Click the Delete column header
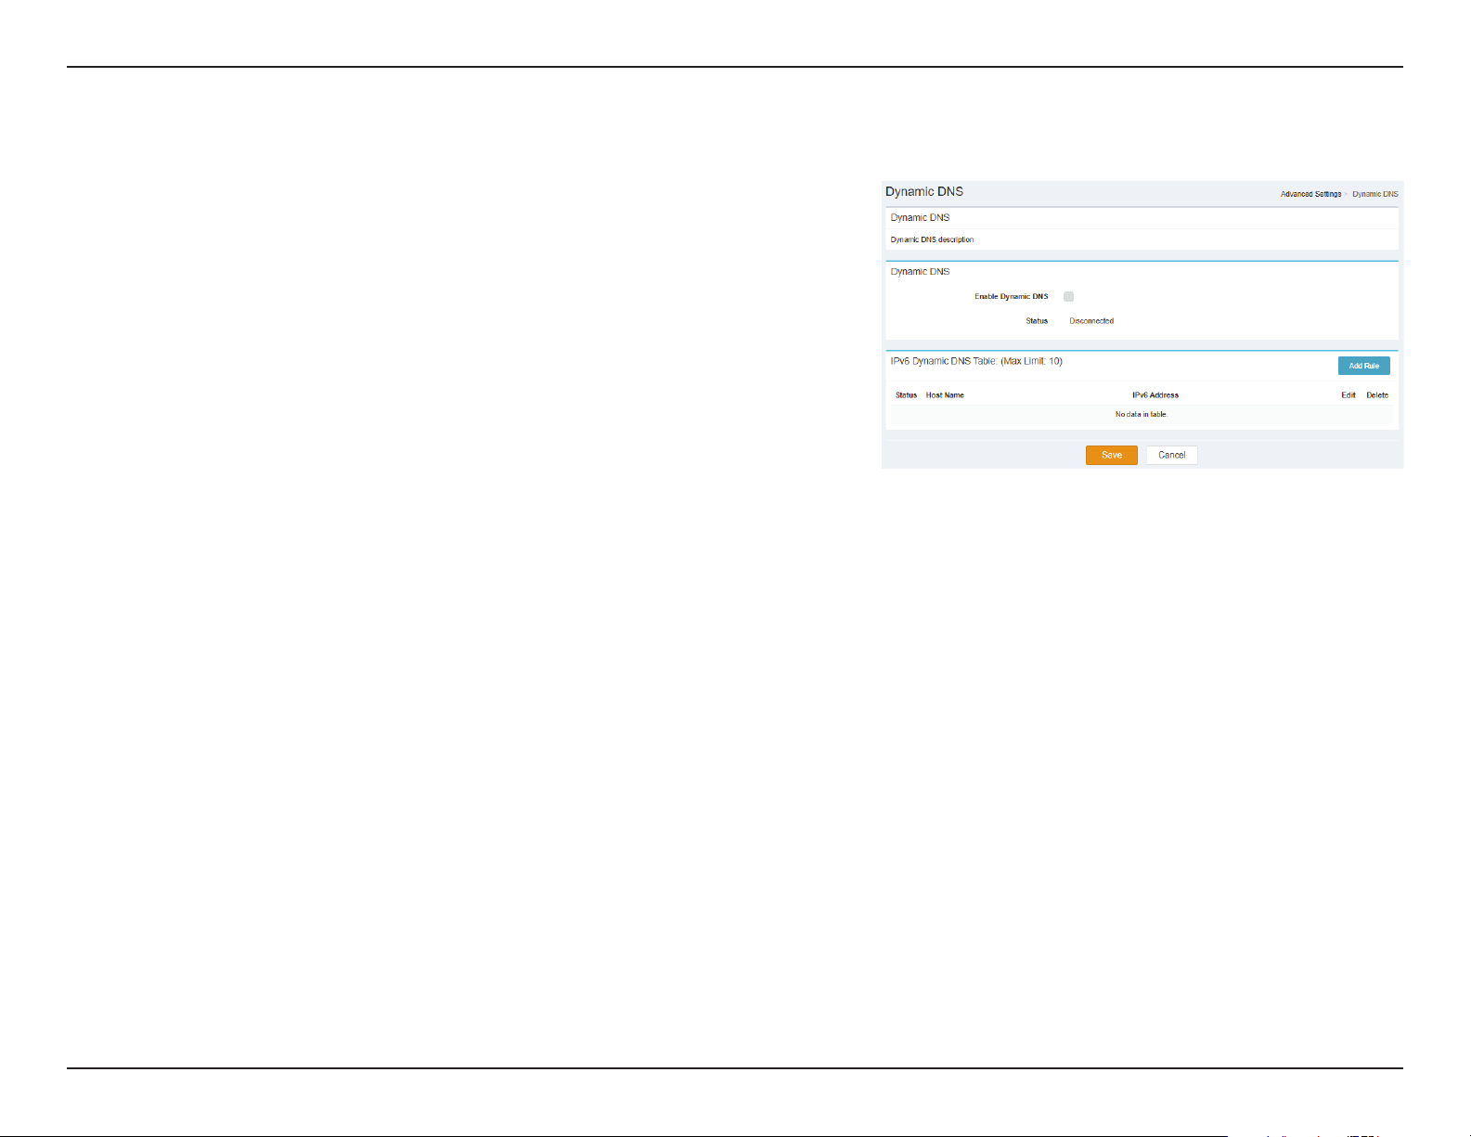 [x=1377, y=395]
